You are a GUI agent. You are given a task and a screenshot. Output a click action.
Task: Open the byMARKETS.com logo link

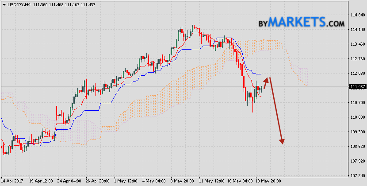click(302, 22)
